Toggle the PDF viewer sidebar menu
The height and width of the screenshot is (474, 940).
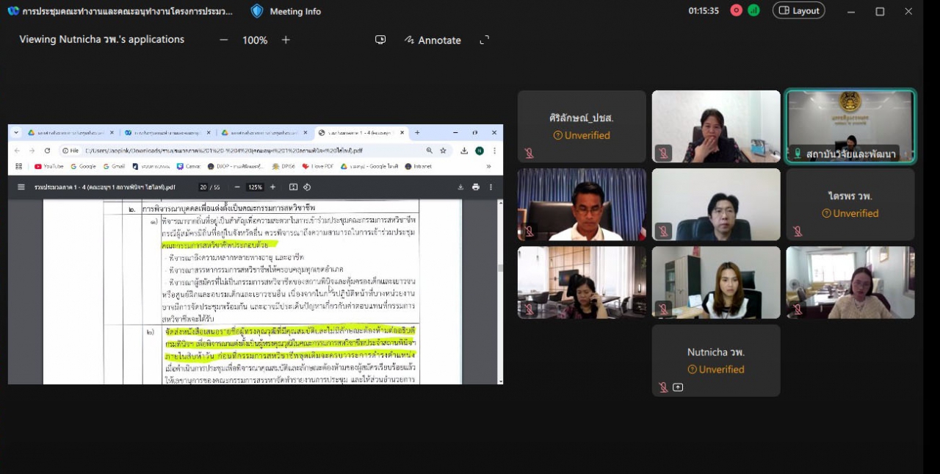(x=21, y=187)
